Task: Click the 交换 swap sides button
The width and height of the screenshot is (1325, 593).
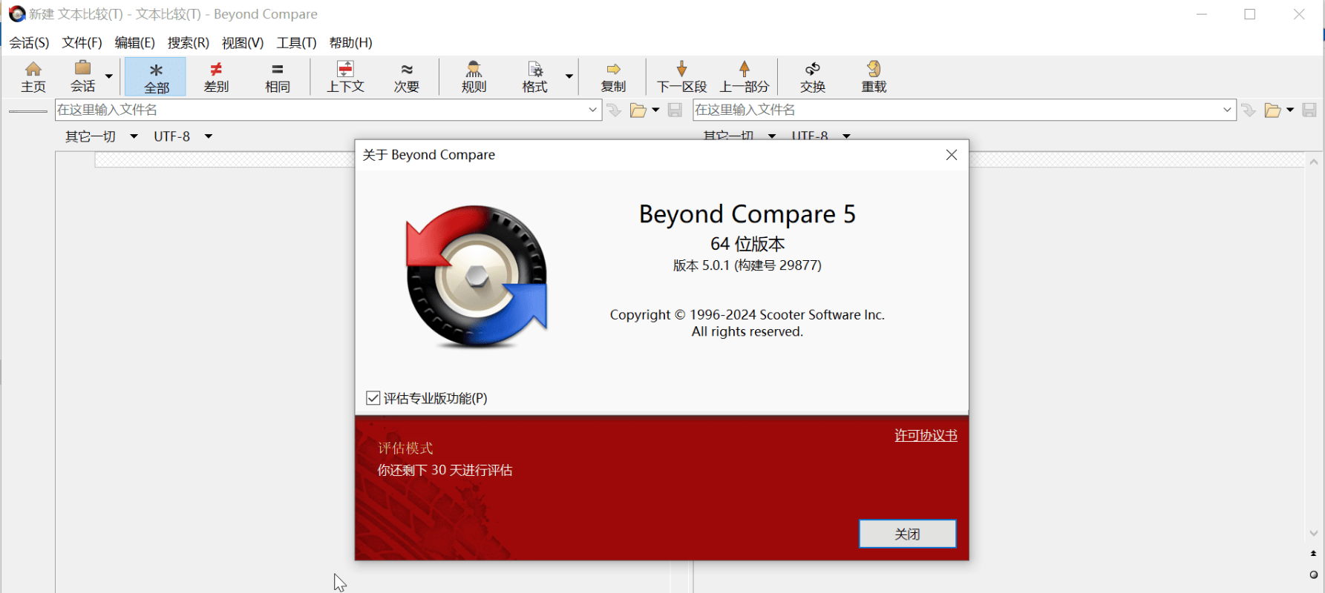Action: tap(813, 77)
